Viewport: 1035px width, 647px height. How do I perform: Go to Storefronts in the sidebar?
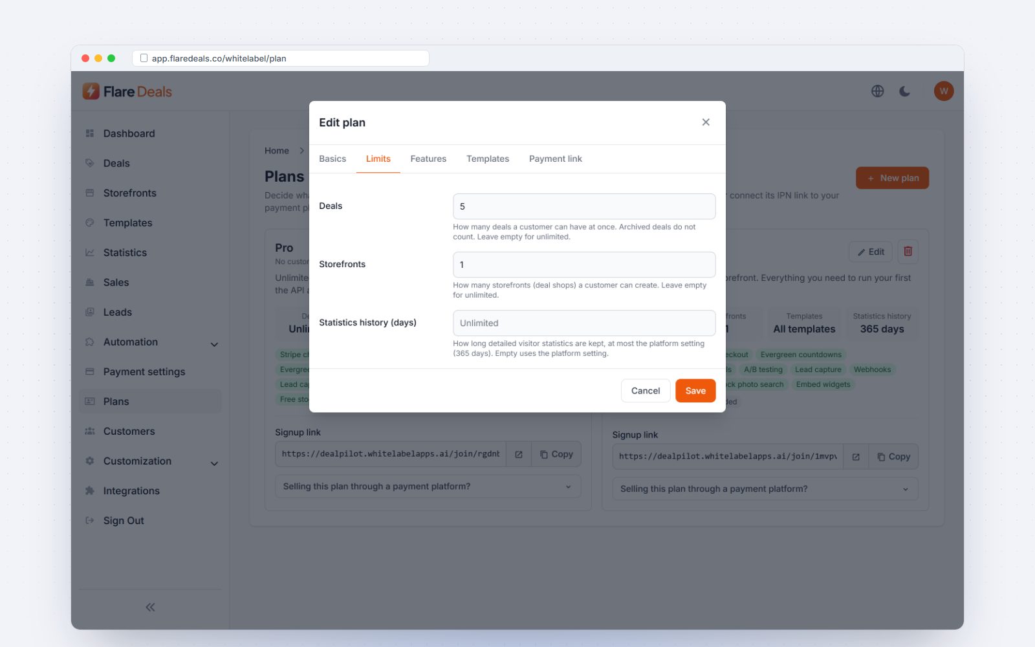click(150, 193)
